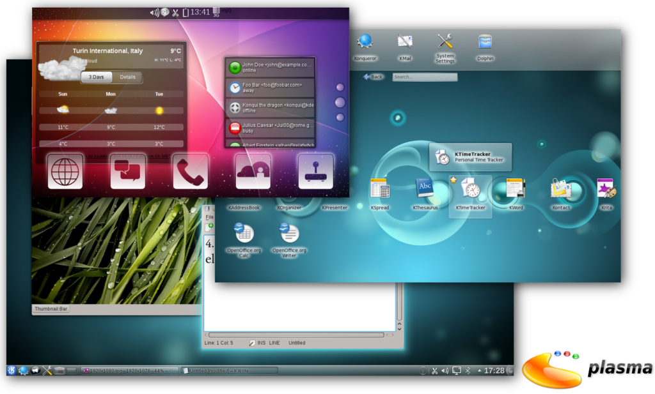Image resolution: width=655 pixels, height=394 pixels.
Task: Launch KMail from the favorites strip
Action: tap(405, 42)
